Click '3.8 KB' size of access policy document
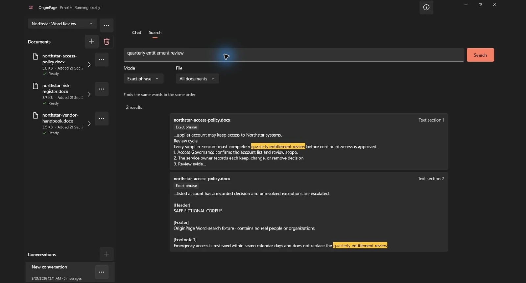The image size is (526, 283). (x=47, y=68)
